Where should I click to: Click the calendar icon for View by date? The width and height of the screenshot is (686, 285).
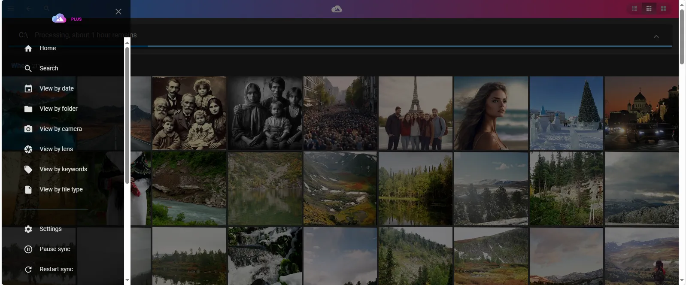point(28,89)
